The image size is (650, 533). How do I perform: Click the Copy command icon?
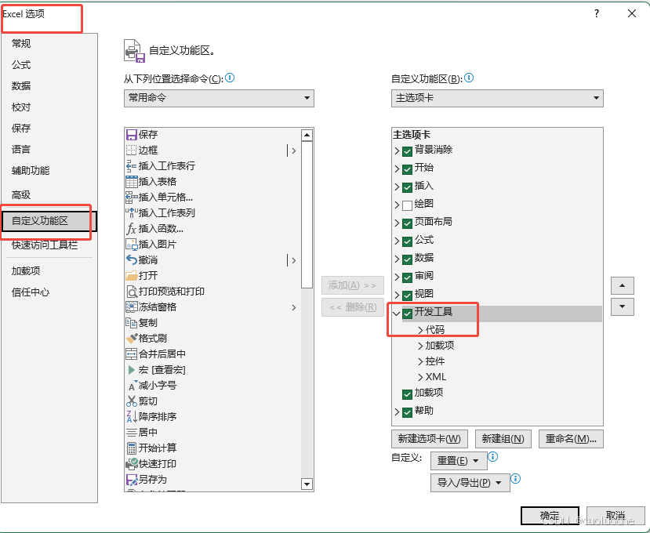tap(132, 323)
